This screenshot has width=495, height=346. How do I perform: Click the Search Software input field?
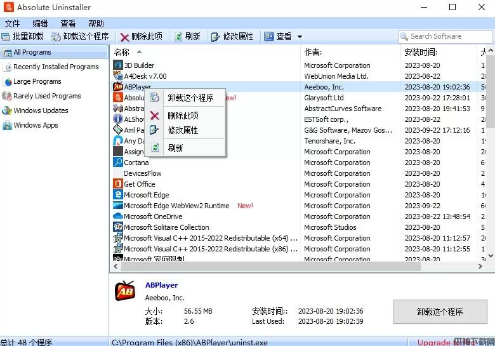point(445,37)
